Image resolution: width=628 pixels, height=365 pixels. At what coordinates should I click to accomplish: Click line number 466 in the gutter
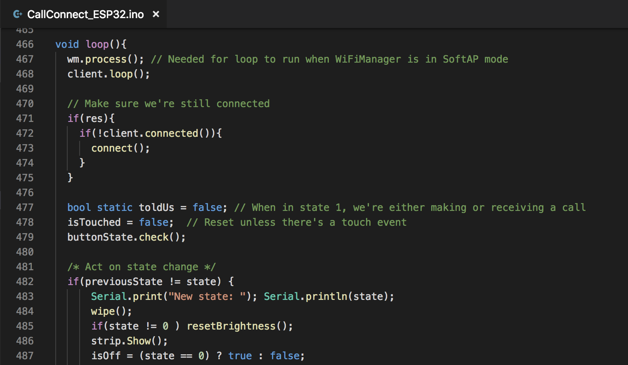tap(25, 44)
